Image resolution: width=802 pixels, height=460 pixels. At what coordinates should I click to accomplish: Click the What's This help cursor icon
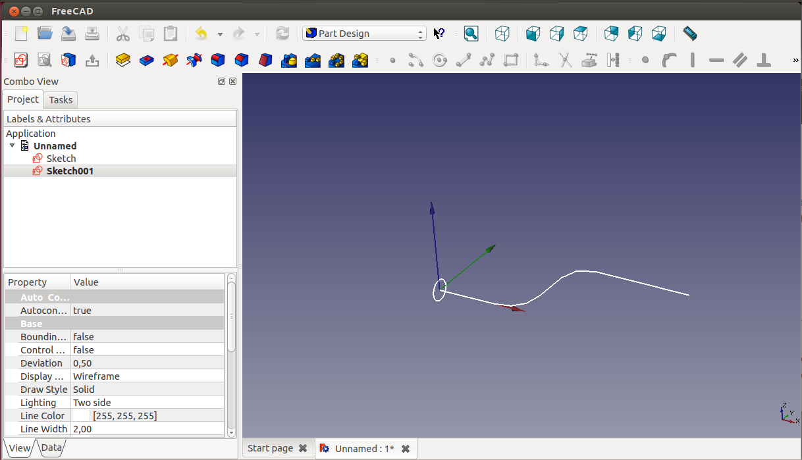(439, 34)
